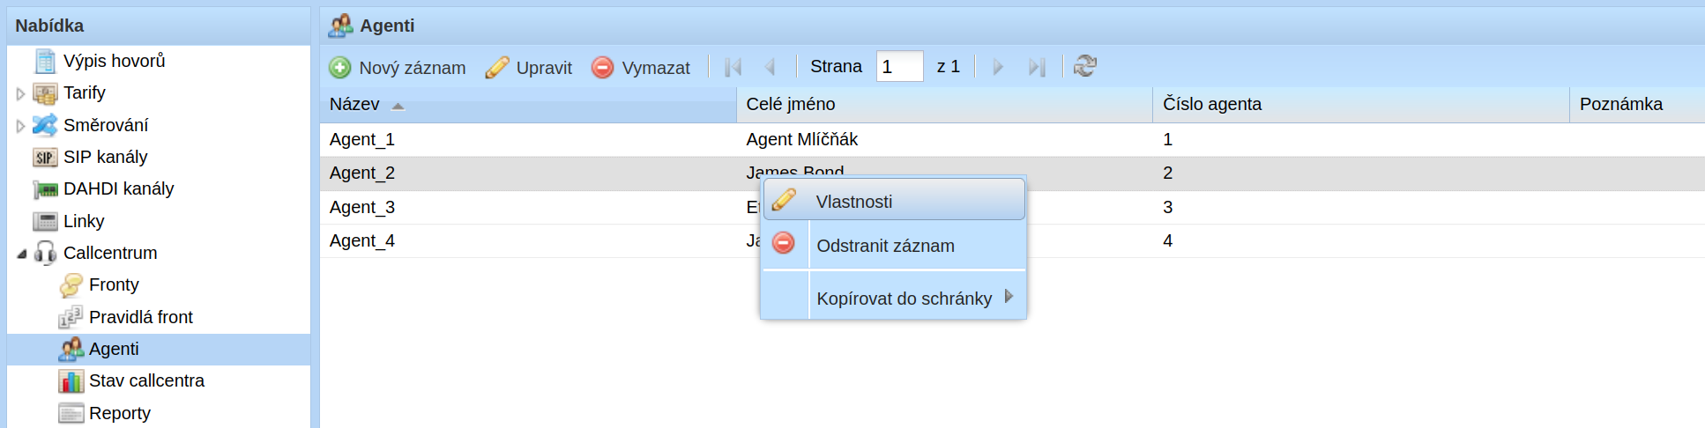1705x428 pixels.
Task: Click the page number input field
Action: coord(899,67)
